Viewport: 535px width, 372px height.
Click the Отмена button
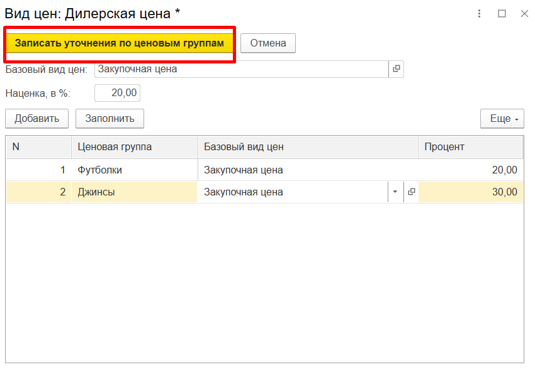[268, 43]
